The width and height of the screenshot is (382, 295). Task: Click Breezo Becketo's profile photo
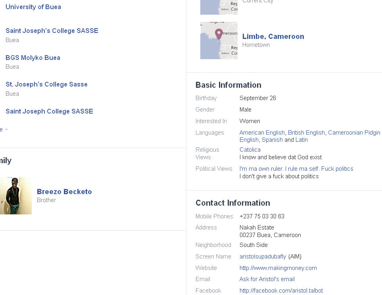(x=16, y=196)
